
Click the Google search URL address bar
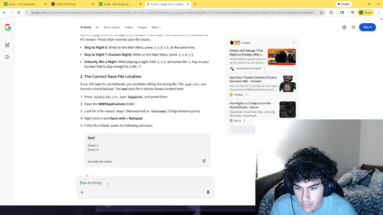click(173, 13)
